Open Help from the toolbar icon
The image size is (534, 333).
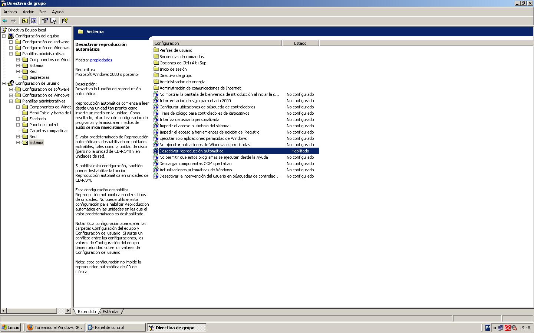(x=65, y=21)
